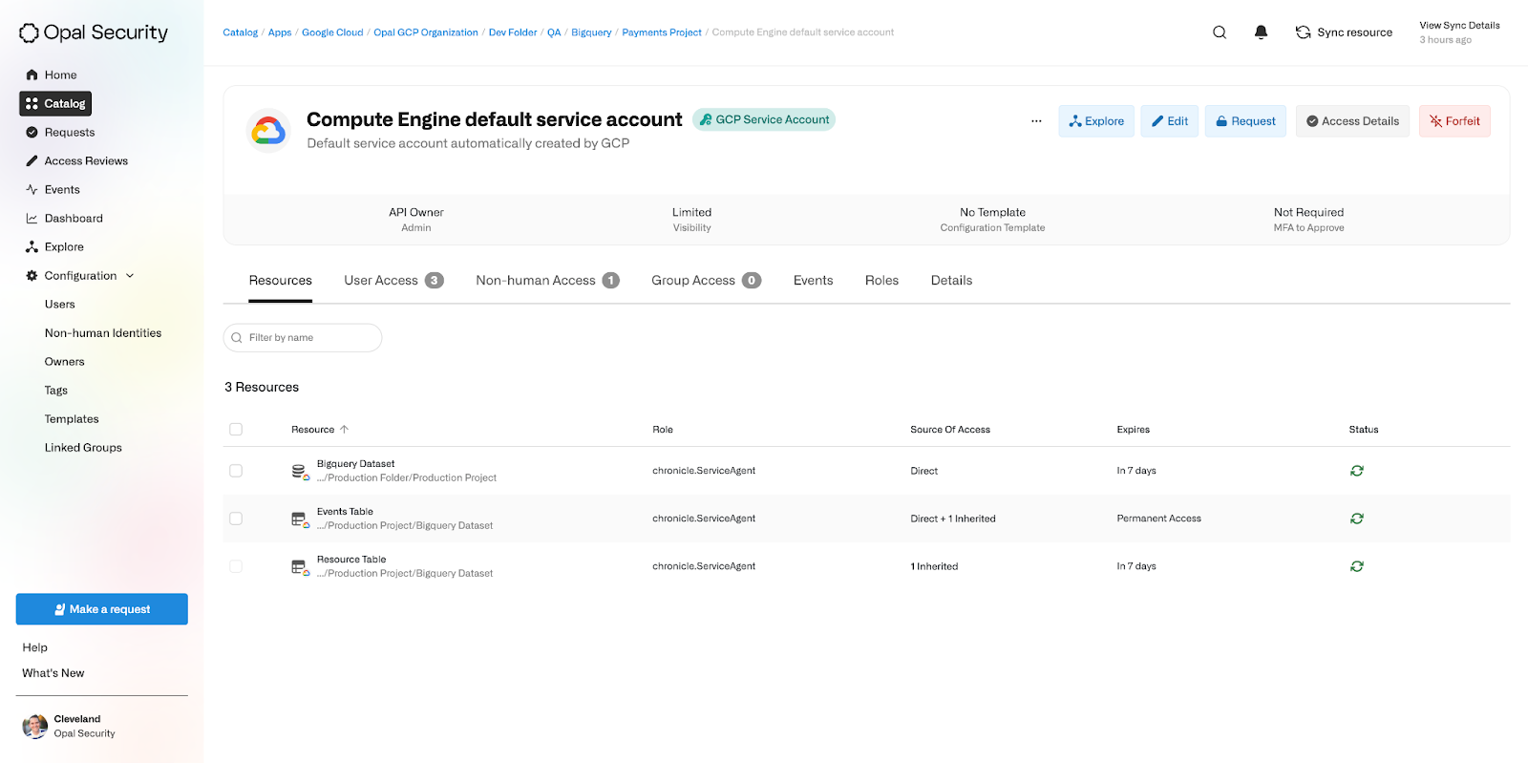Image resolution: width=1528 pixels, height=763 pixels.
Task: Open the three-dots more options menu
Action: point(1036,121)
